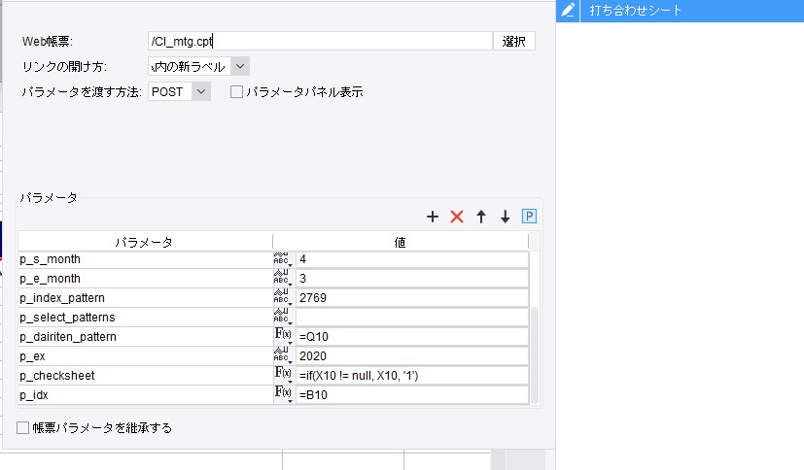Click 選択 button for Web帳票
Image resolution: width=804 pixels, height=470 pixels.
coord(513,41)
